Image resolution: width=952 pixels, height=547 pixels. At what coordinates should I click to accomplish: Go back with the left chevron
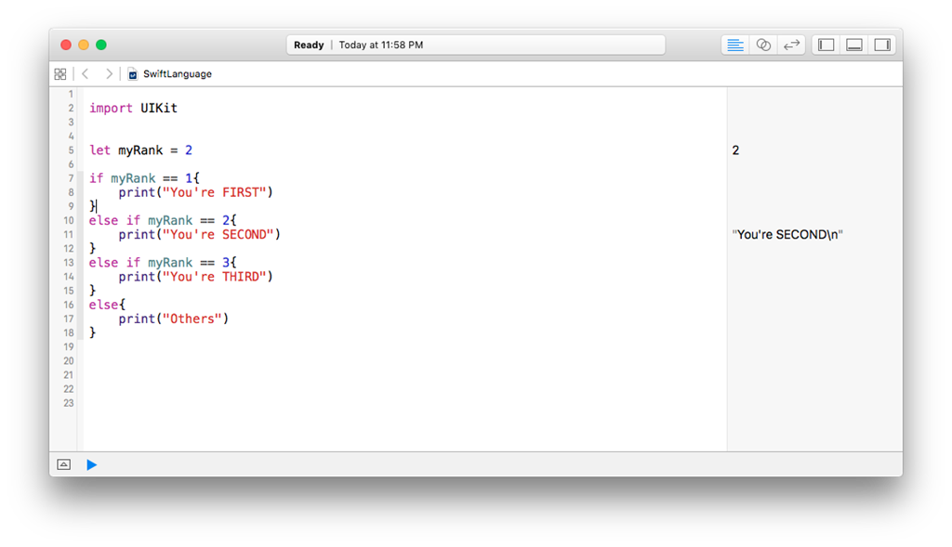pos(86,73)
